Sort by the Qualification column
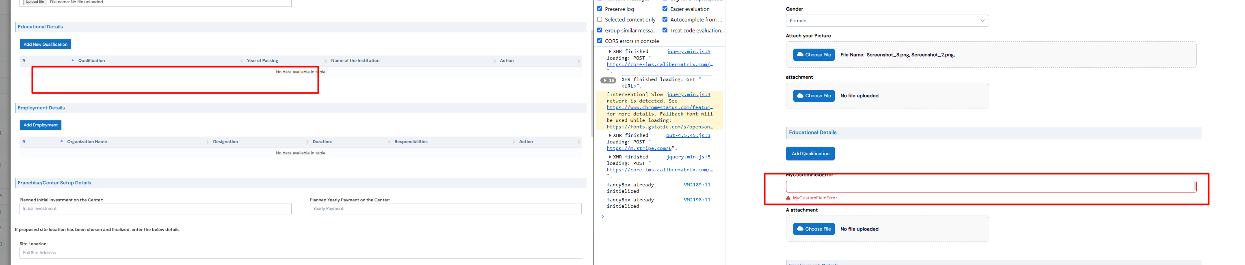The height and width of the screenshot is (265, 1245). [x=160, y=61]
